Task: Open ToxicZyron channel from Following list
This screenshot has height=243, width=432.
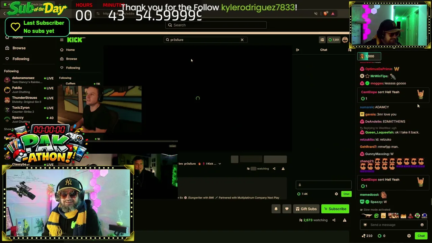Action: point(29,110)
